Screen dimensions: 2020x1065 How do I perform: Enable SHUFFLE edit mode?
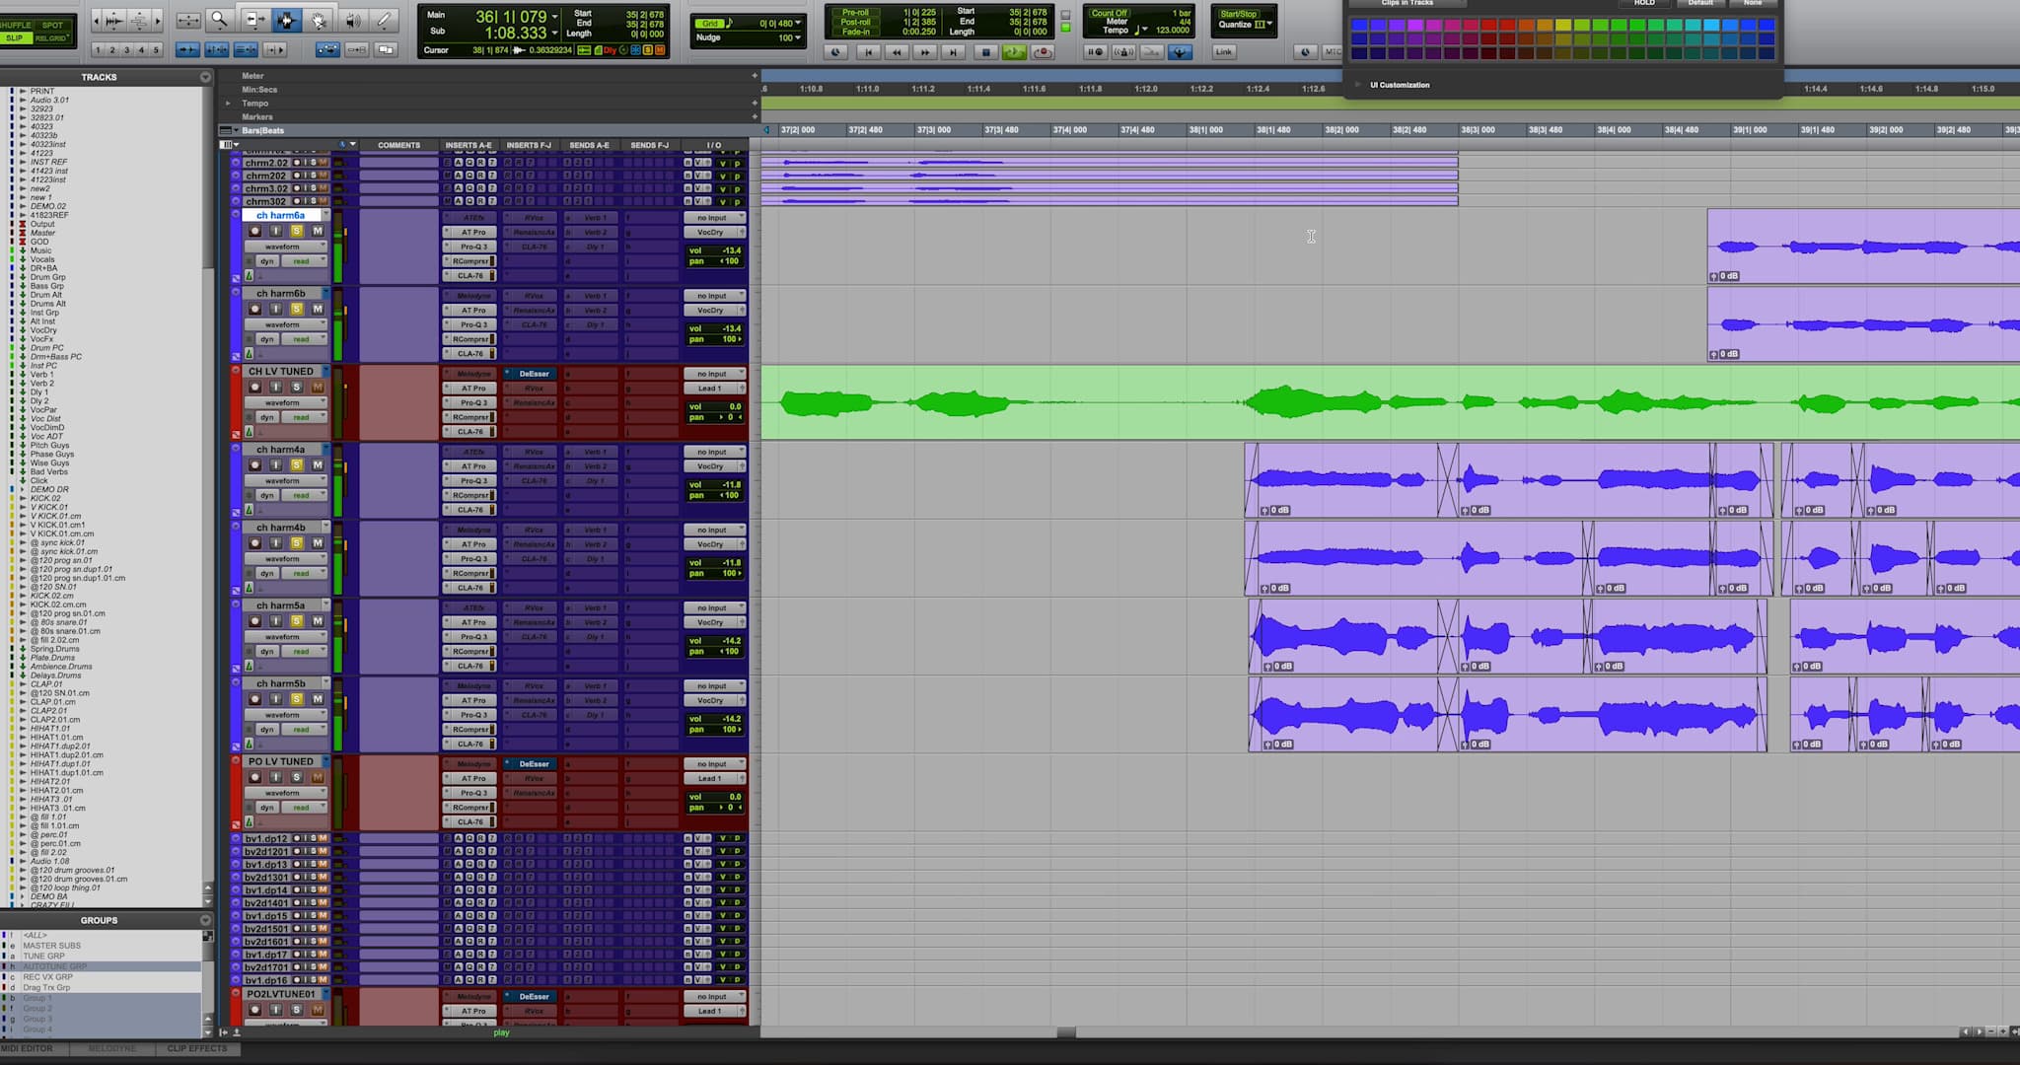click(x=17, y=25)
